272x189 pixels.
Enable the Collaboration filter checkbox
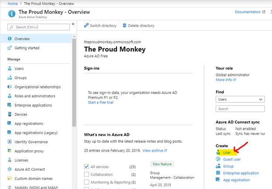tap(86, 174)
